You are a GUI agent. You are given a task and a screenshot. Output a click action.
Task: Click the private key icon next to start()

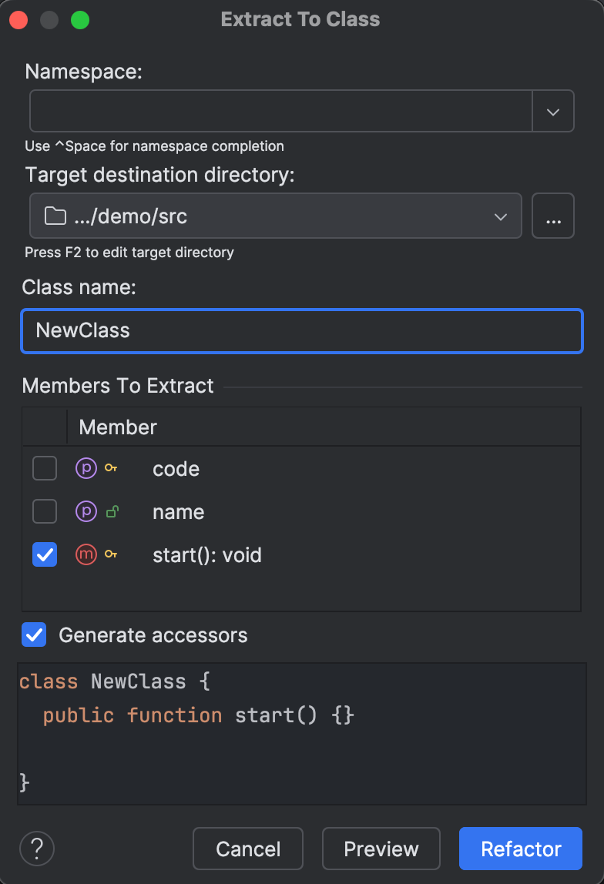tap(111, 554)
